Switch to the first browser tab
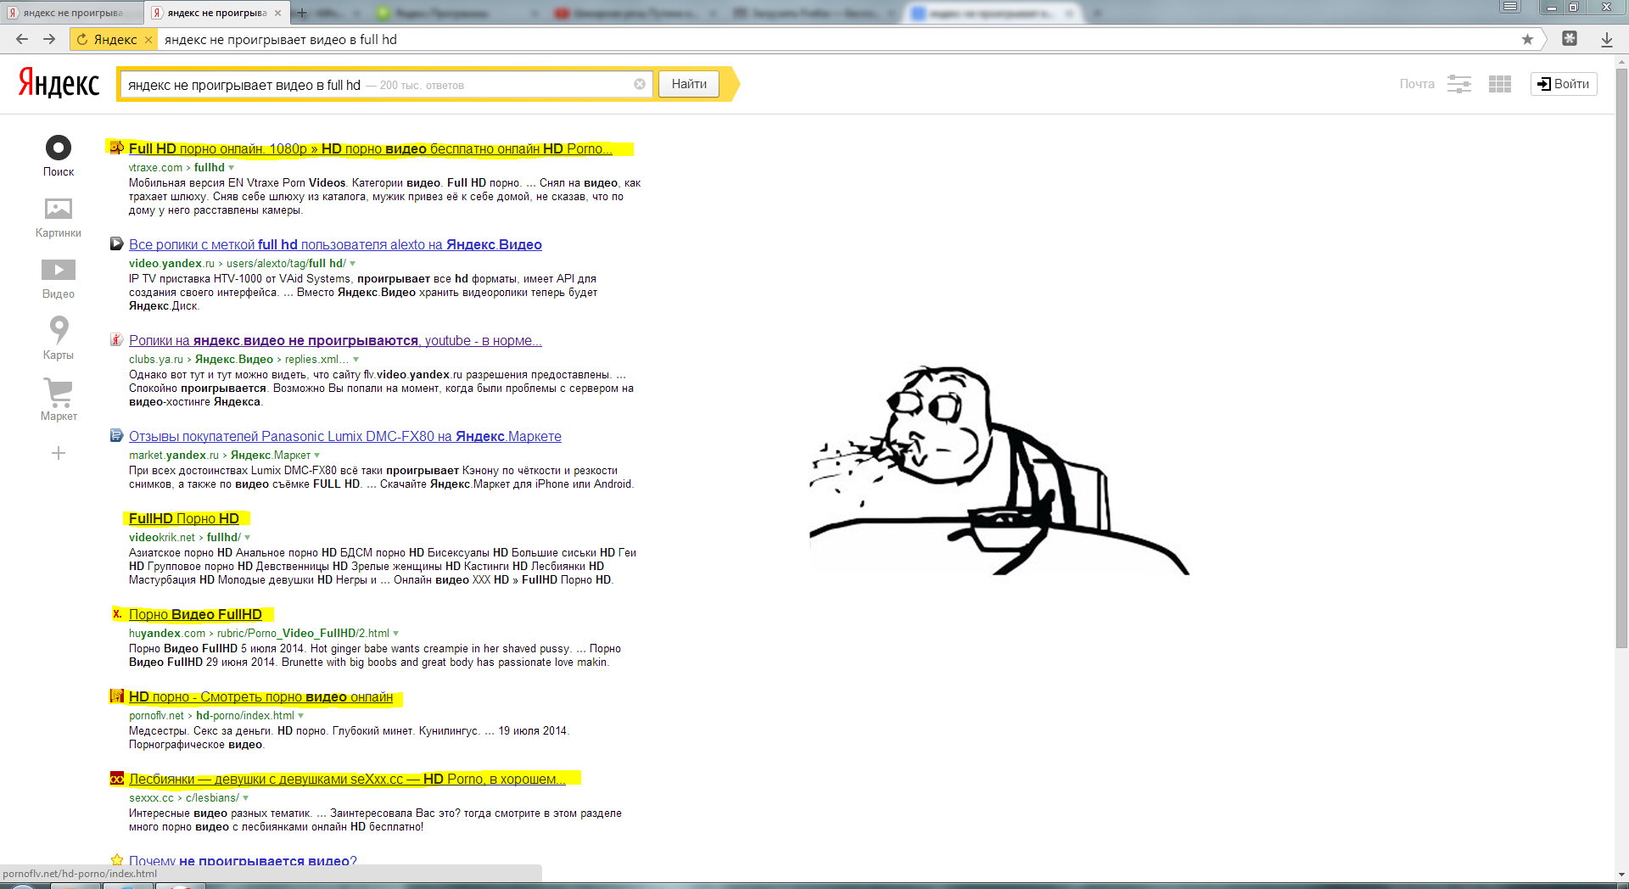This screenshot has height=889, width=1629. coord(72,13)
